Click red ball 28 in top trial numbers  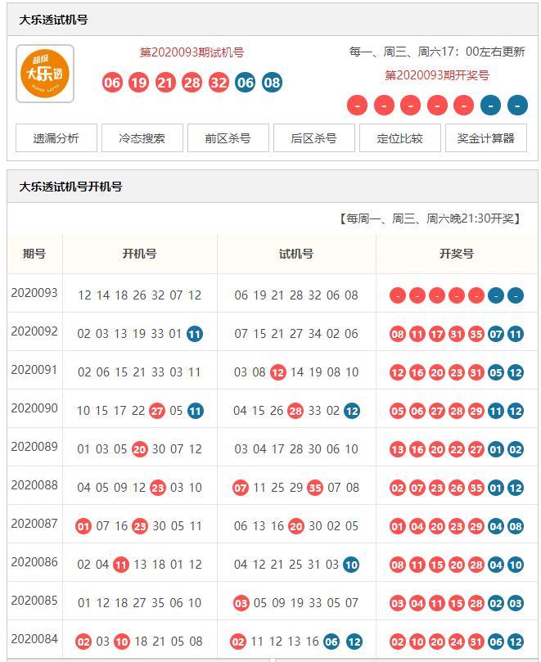192,83
